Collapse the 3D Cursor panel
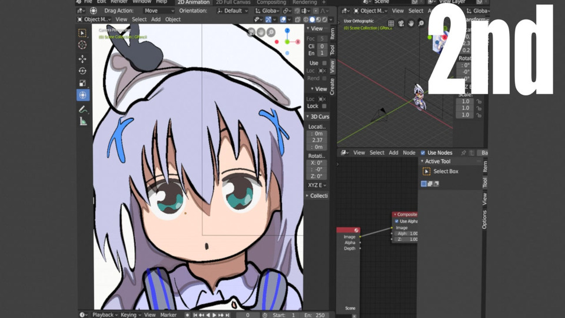 [x=317, y=117]
